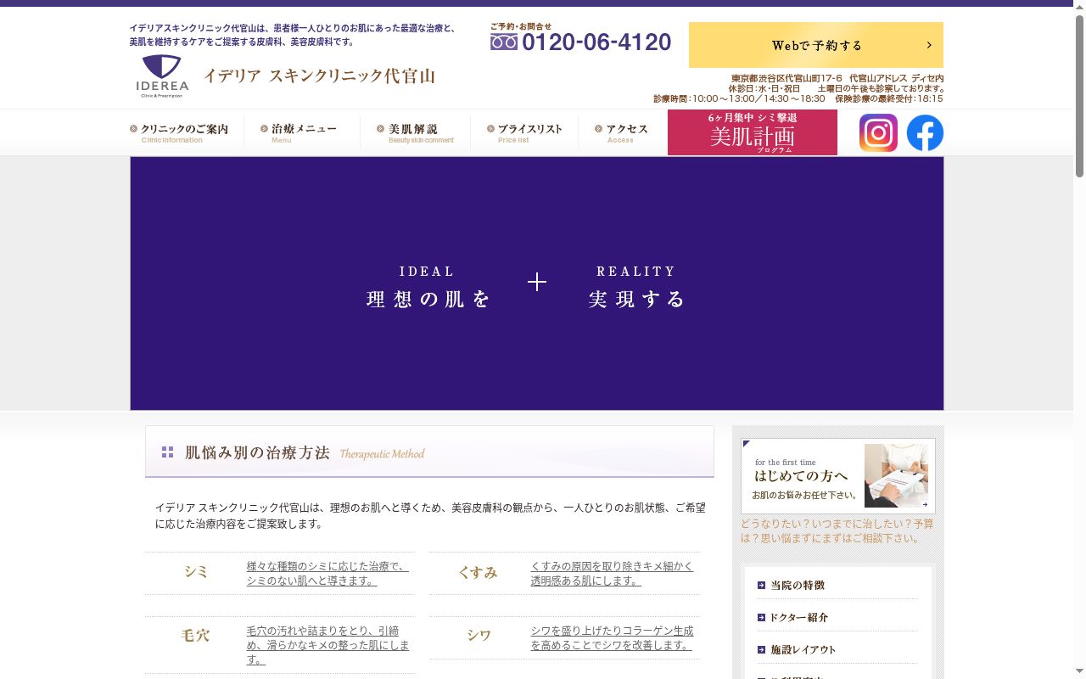
Task: Click the phone number 0120-06-4120
Action: [596, 42]
